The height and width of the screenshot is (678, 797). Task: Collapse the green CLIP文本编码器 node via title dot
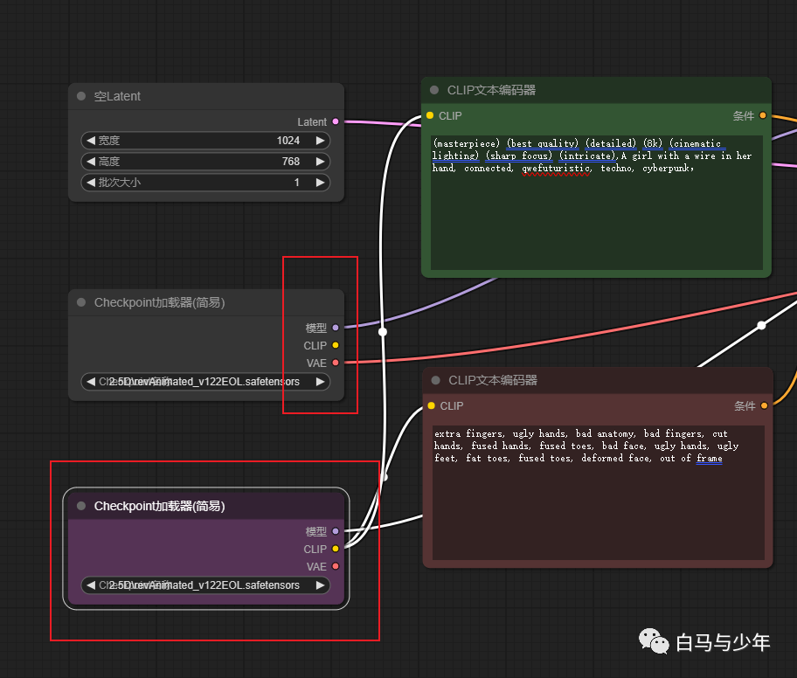pos(434,90)
